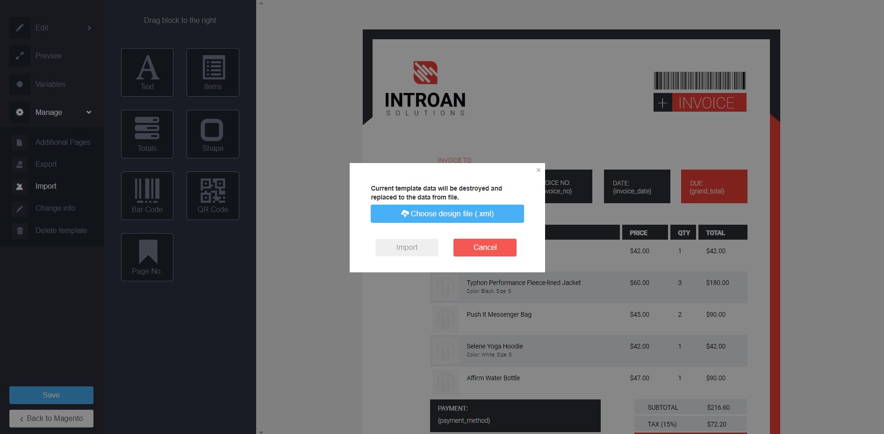Click Choose design file (.xml) button

(447, 213)
